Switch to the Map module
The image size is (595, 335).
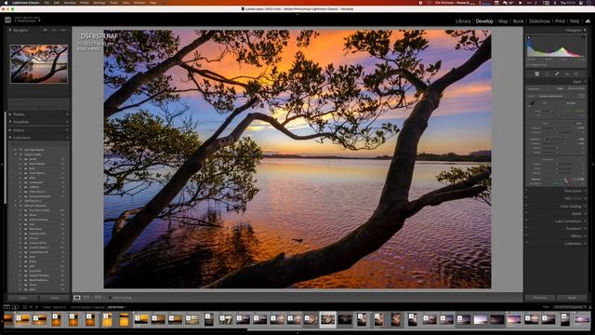[x=503, y=21]
